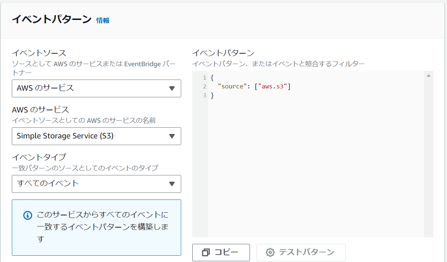
Task: Click the "aws.s3" value in the editor
Action: click(274, 87)
